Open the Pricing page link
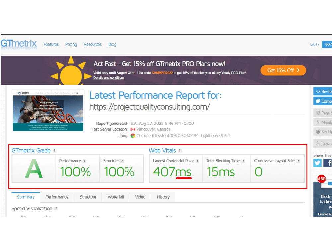 [71, 44]
